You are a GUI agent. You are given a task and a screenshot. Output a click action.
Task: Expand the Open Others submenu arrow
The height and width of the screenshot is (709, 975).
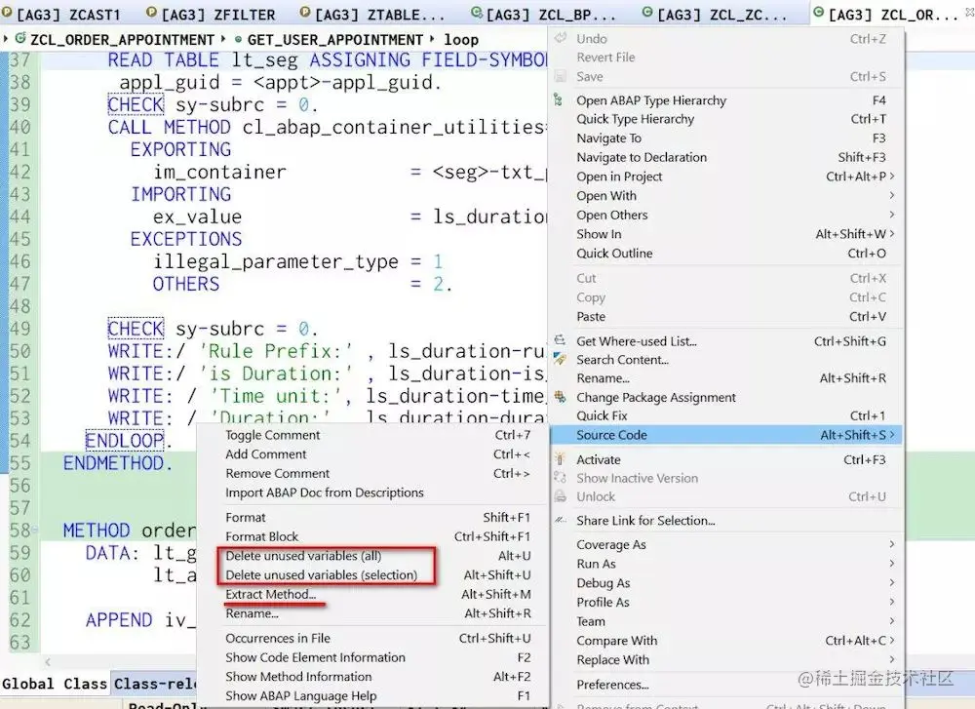pos(892,215)
